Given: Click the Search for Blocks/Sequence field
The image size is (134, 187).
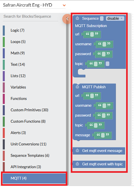Looking at the screenshot, I should pyautogui.click(x=31, y=16).
